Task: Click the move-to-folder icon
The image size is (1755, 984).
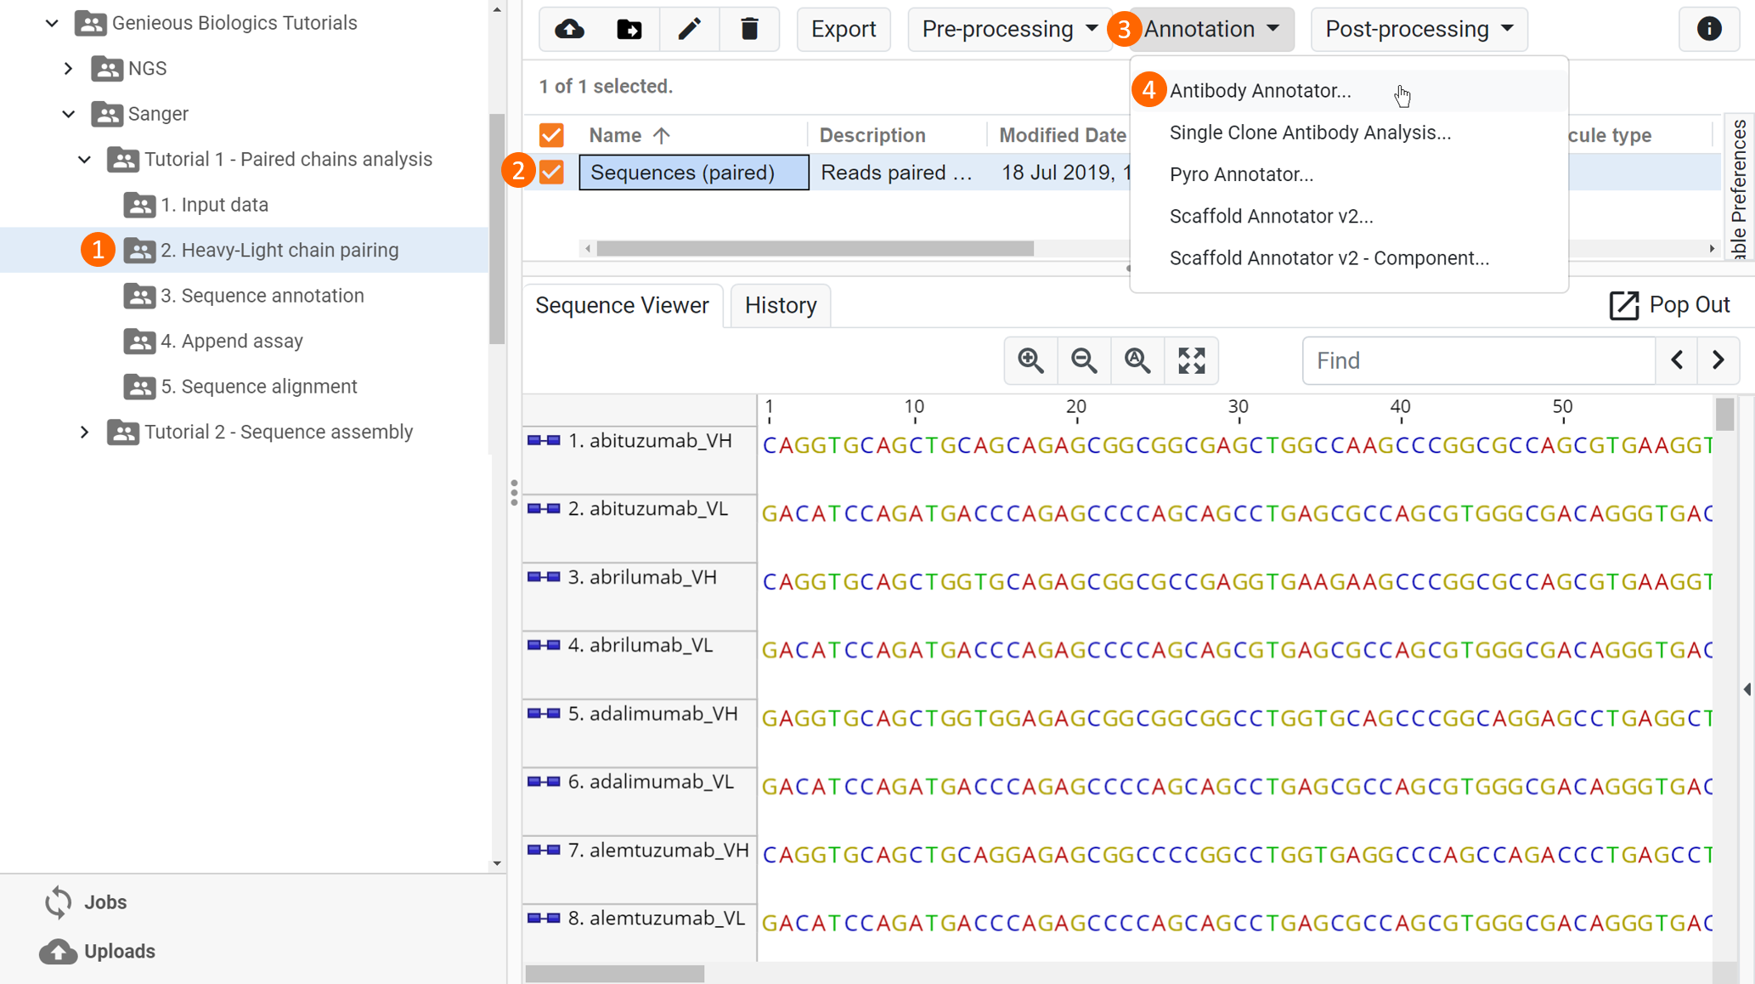Action: coord(629,30)
